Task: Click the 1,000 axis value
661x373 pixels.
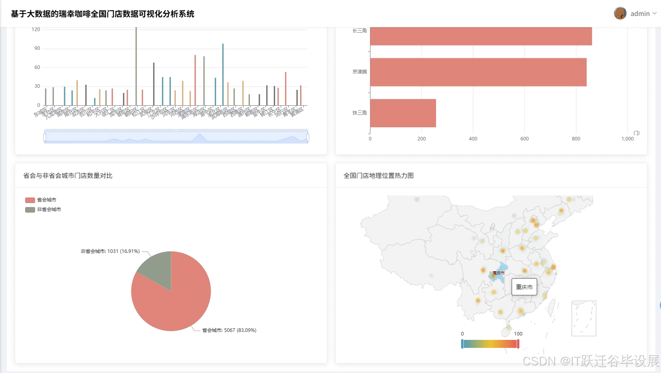Action: click(627, 139)
